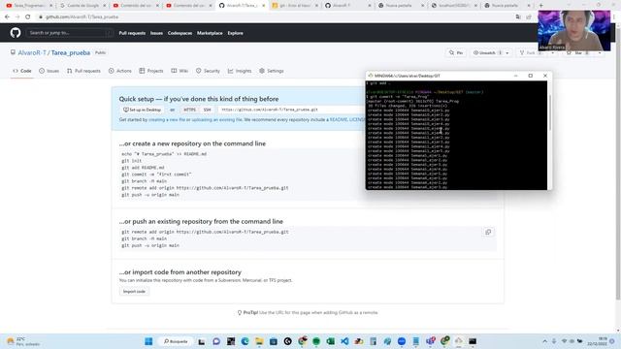Open the Issues repository tab

pos(49,71)
